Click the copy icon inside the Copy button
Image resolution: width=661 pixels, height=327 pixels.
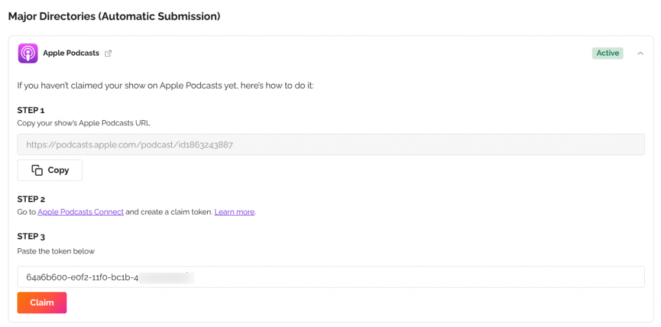coord(37,170)
